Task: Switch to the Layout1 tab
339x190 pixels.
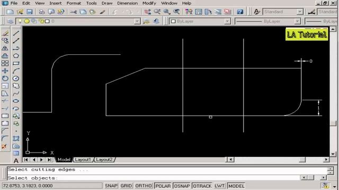Action: pyautogui.click(x=83, y=159)
